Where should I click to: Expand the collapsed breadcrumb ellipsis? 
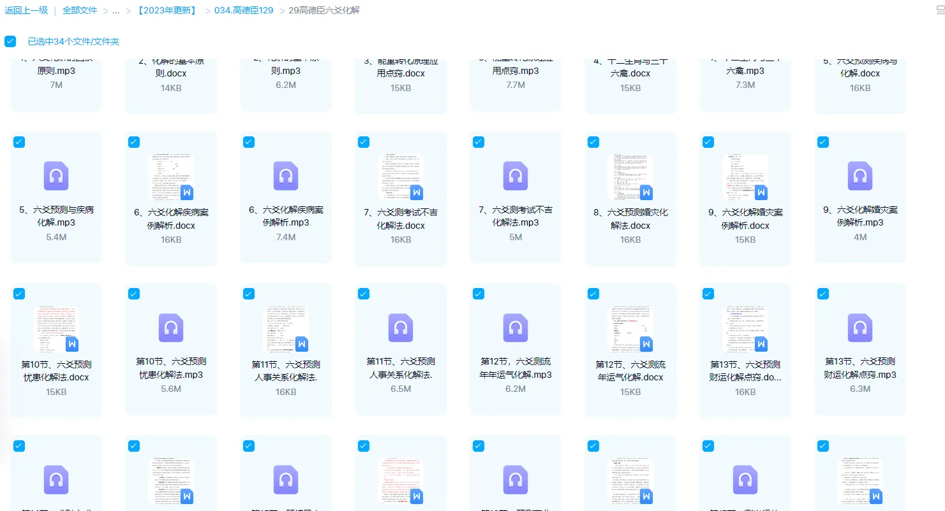pos(115,11)
